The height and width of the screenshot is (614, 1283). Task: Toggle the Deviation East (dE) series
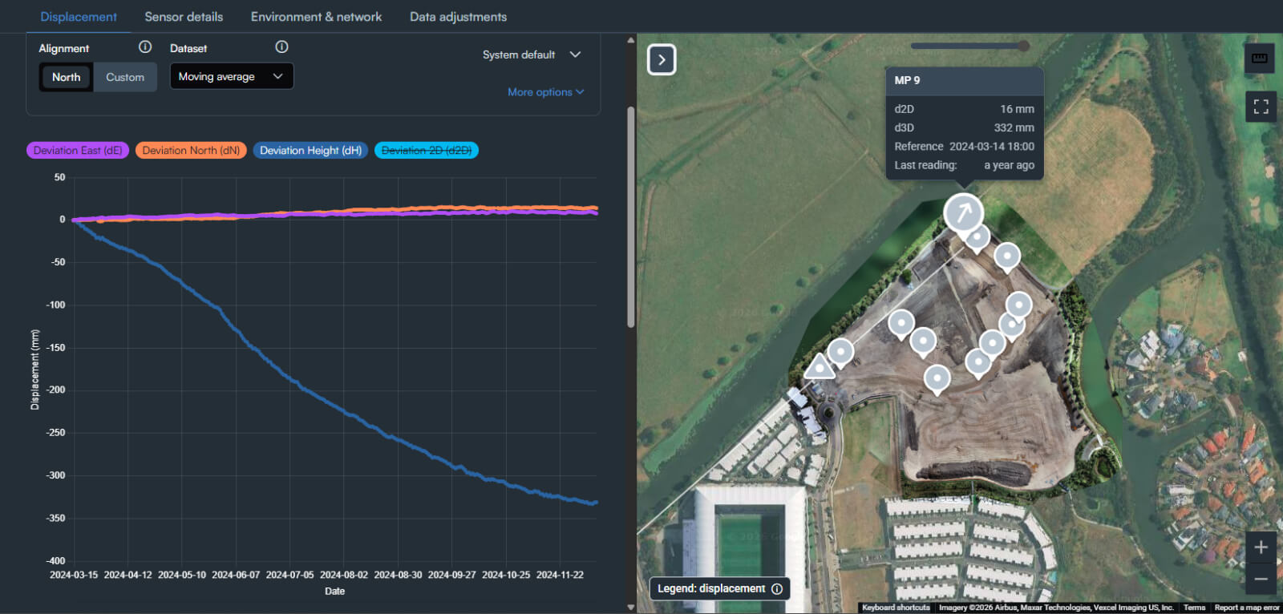point(78,150)
